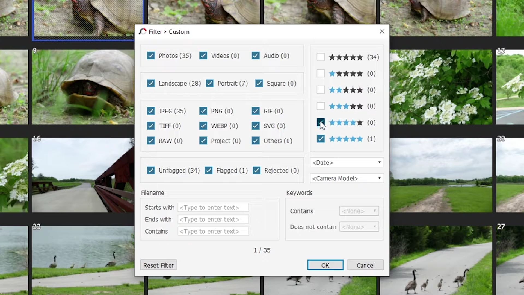The image size is (524, 295).
Task: Toggle the WEBP (0) format checkbox
Action: (203, 126)
